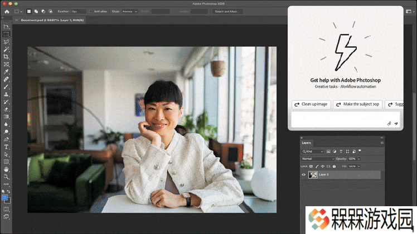Swap foreground and background colors
The width and height of the screenshot is (417, 234).
8,191
